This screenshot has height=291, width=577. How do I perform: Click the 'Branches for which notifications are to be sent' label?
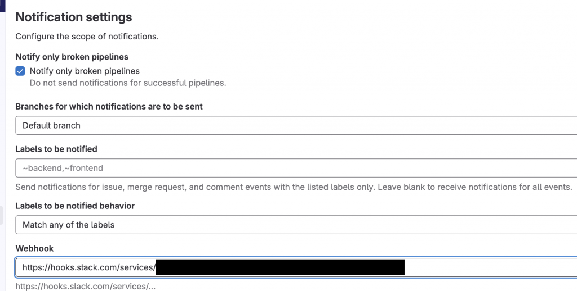point(109,106)
